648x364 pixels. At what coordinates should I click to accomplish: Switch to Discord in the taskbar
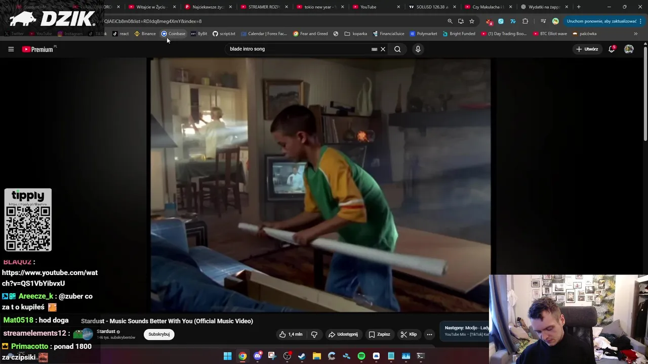257,356
